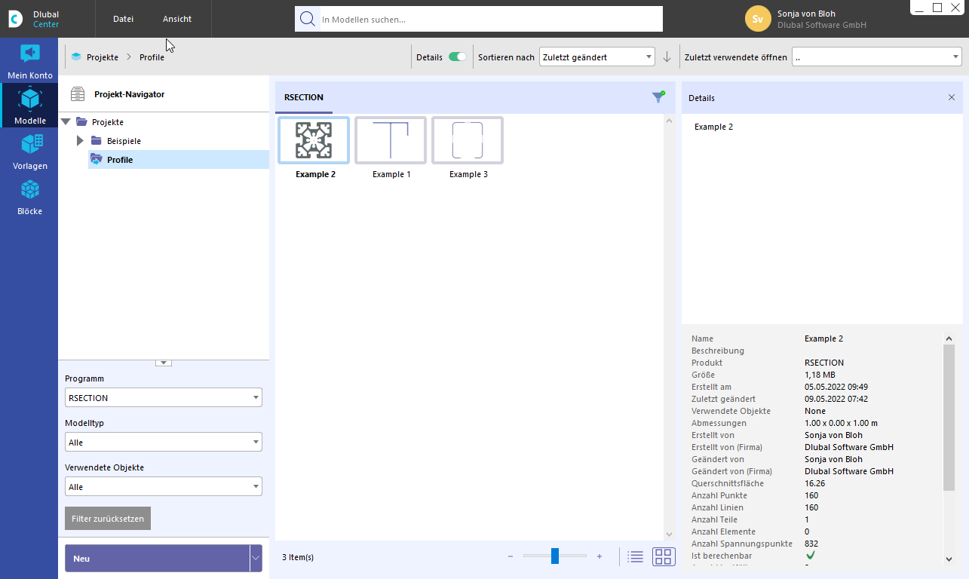
Task: Switch to list view
Action: point(635,557)
